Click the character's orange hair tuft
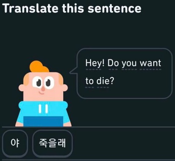Screen dimensions: 175x161 39,67
